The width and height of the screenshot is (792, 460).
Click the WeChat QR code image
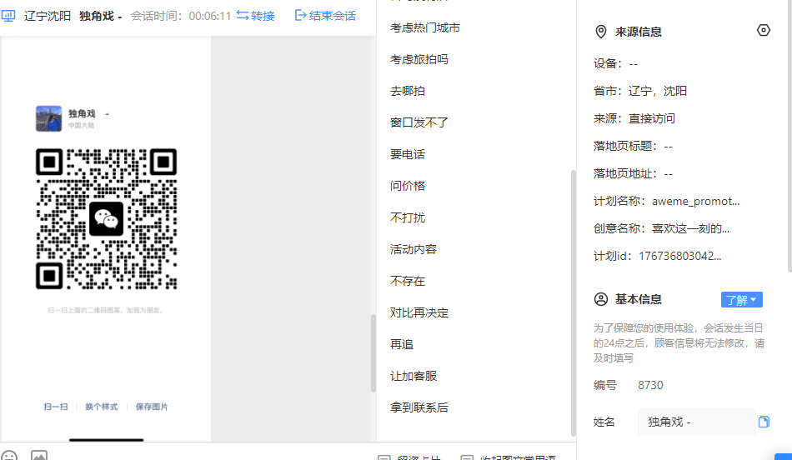click(106, 218)
